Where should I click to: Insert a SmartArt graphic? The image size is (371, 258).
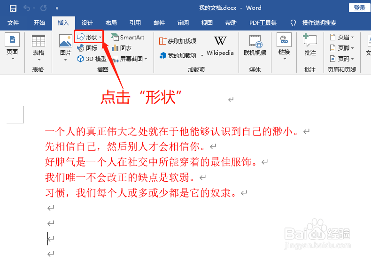pyautogui.click(x=128, y=37)
